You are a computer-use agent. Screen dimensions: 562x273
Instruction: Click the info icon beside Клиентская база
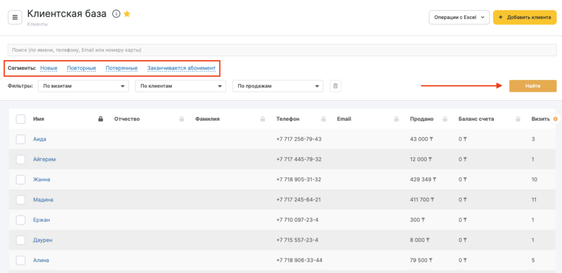pos(116,14)
